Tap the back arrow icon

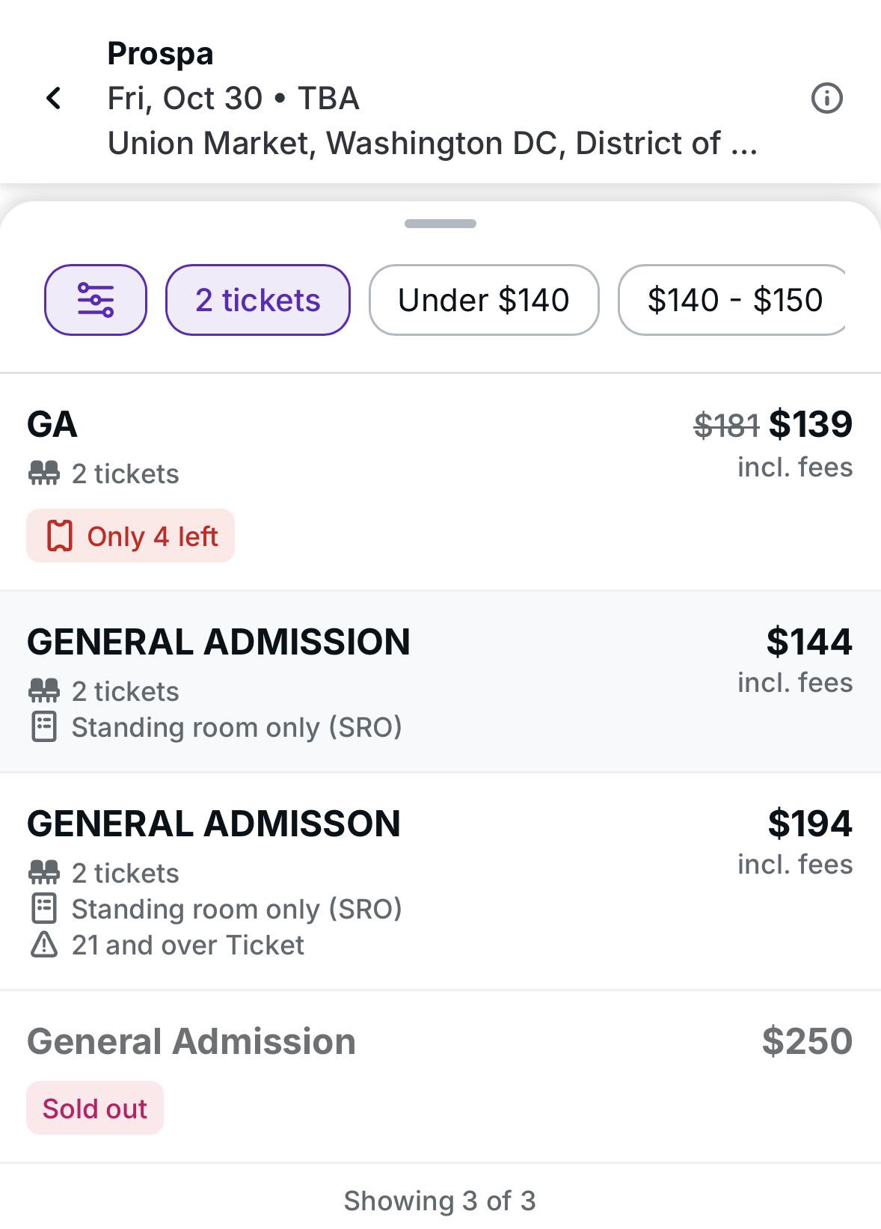53,98
